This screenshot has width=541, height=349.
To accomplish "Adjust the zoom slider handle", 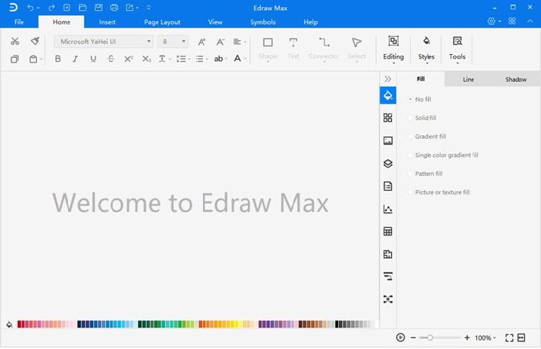I will (430, 337).
